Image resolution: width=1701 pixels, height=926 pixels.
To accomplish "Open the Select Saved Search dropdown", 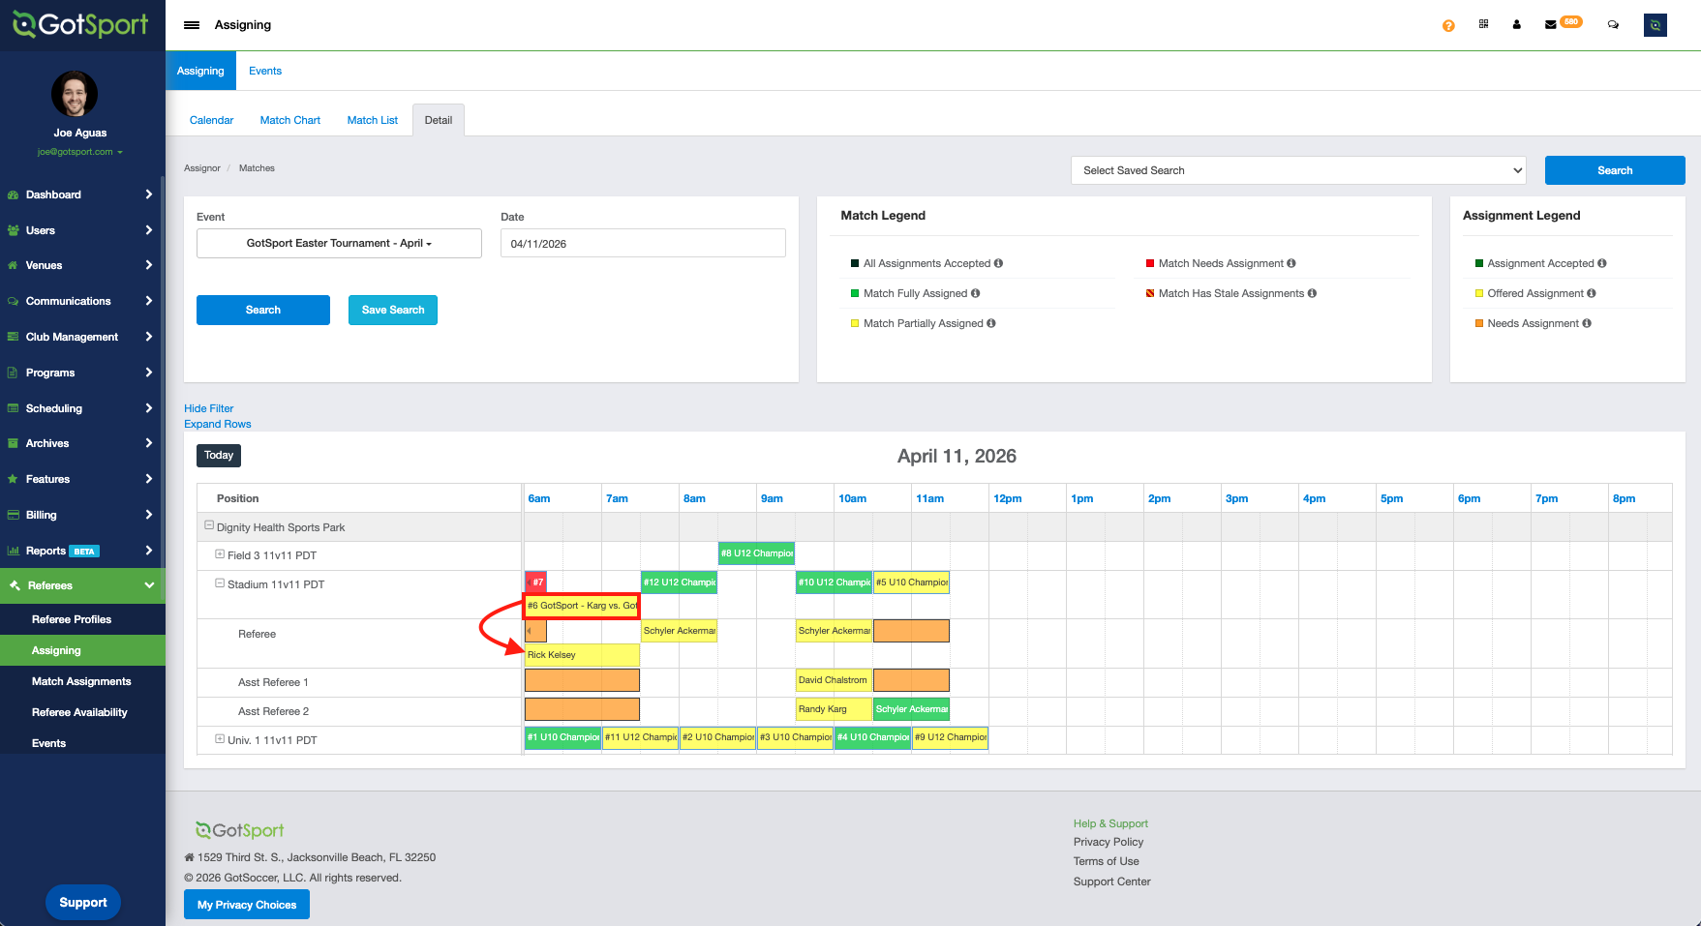I will click(1298, 170).
